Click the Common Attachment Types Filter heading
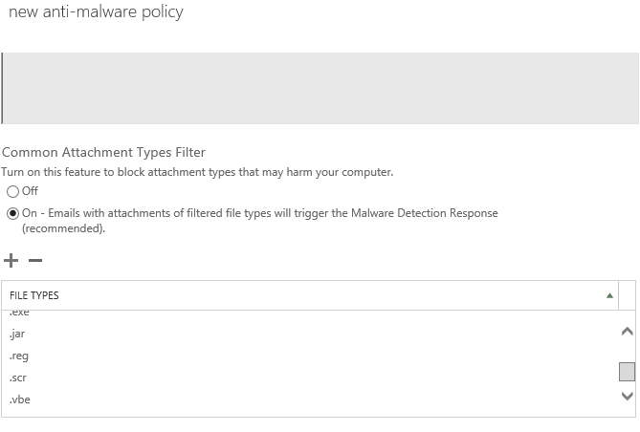 tap(103, 152)
